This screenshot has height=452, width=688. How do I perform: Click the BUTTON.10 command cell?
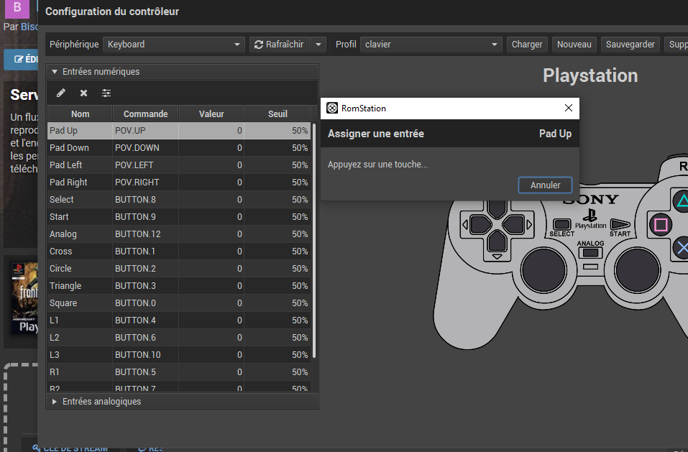pyautogui.click(x=146, y=355)
